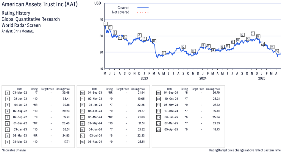
Task: Click the 2024 year label under the chart
Action: click(x=203, y=78)
